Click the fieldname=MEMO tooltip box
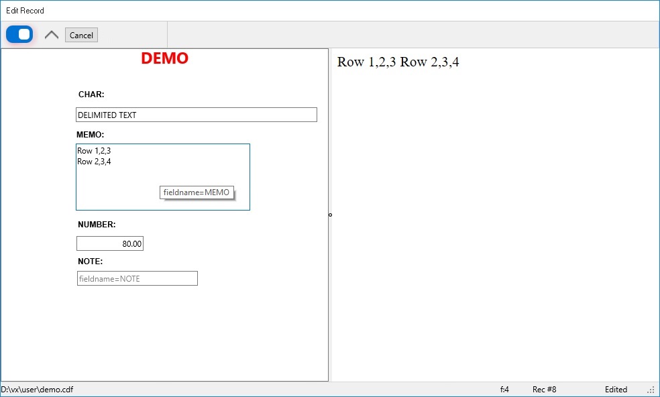This screenshot has width=660, height=397. pyautogui.click(x=196, y=192)
